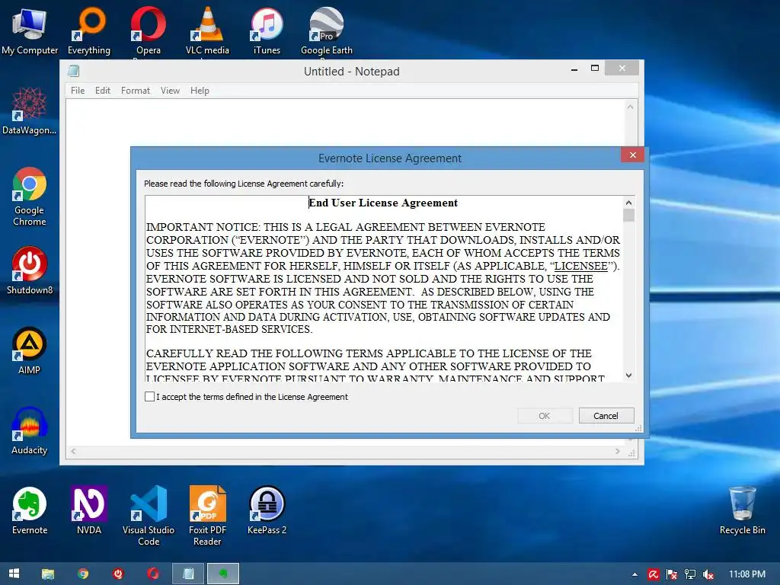This screenshot has width=780, height=585.
Task: Click the license text scrollbar thumb
Action: pos(628,215)
